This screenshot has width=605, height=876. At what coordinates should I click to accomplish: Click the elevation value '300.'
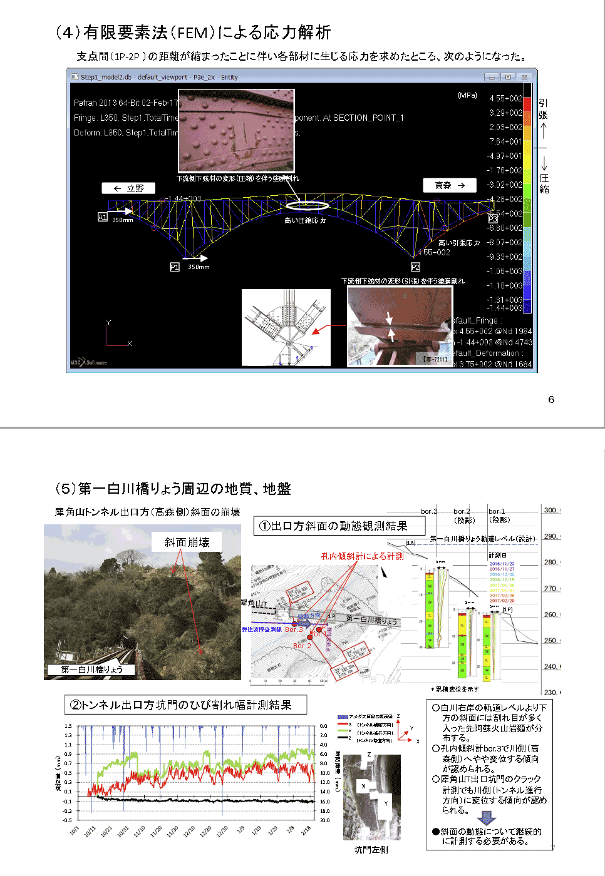pos(552,510)
